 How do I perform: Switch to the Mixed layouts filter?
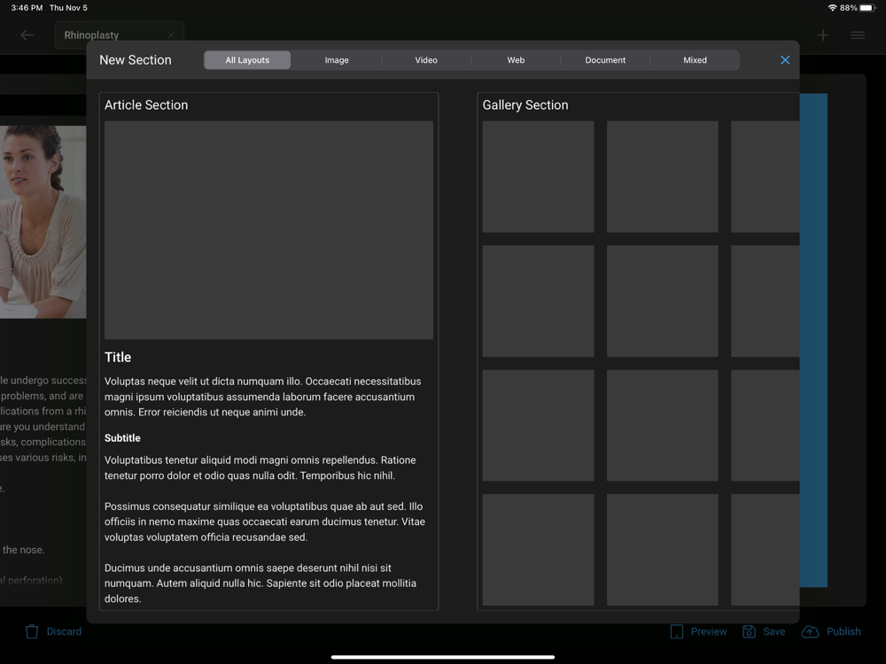pyautogui.click(x=695, y=60)
